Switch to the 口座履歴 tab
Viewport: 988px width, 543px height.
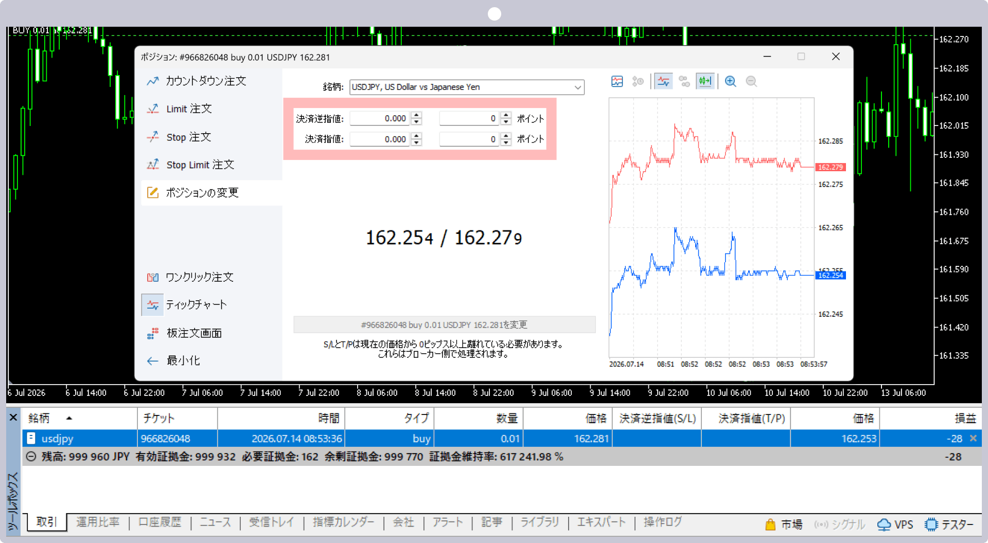point(160,522)
